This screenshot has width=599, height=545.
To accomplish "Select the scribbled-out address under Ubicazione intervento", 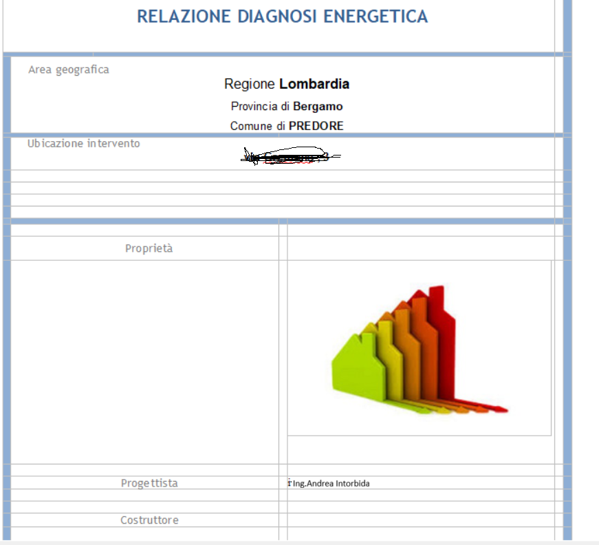I will [289, 158].
